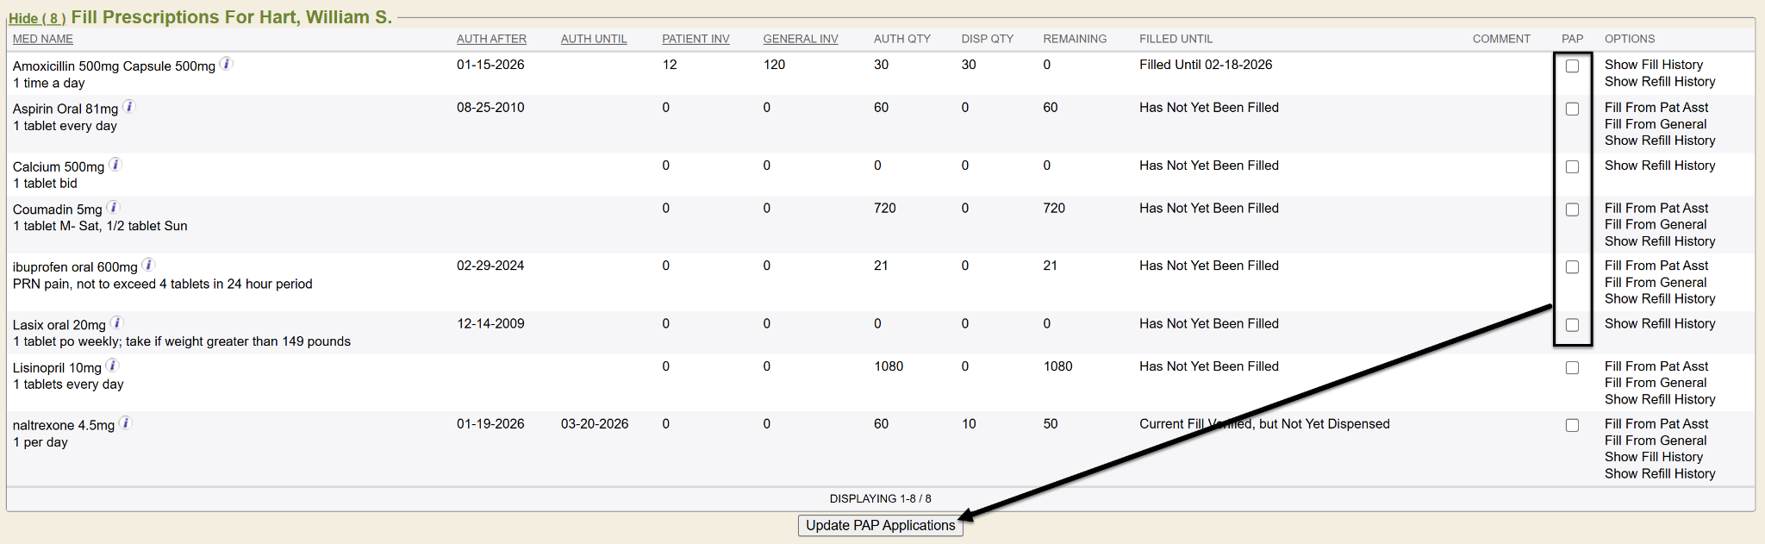Open info icon beside Aspirin Oral 81mg

click(128, 107)
